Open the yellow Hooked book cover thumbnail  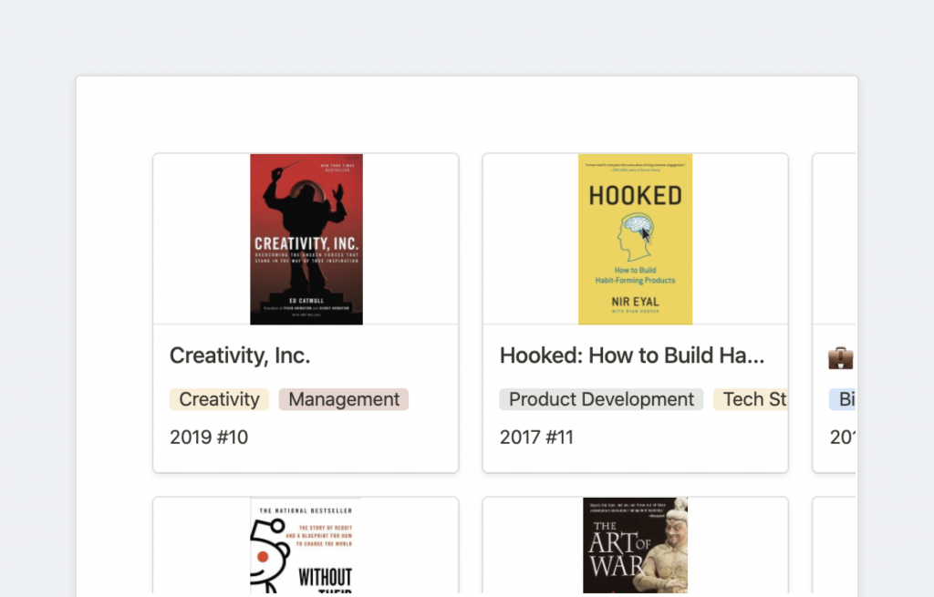(x=635, y=240)
